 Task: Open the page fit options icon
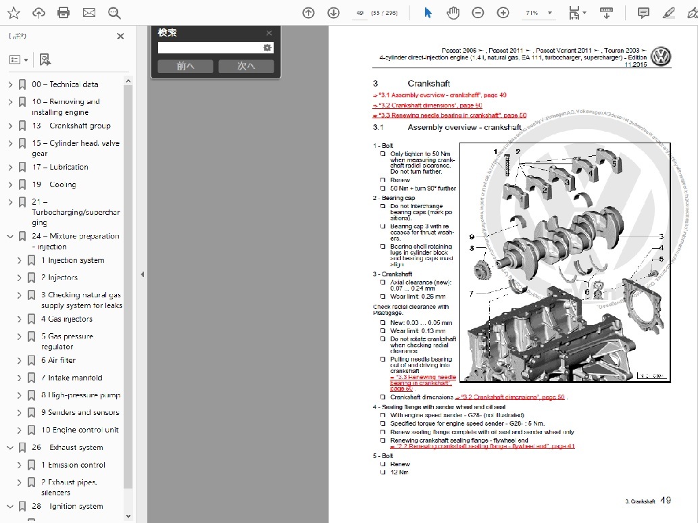pos(577,13)
